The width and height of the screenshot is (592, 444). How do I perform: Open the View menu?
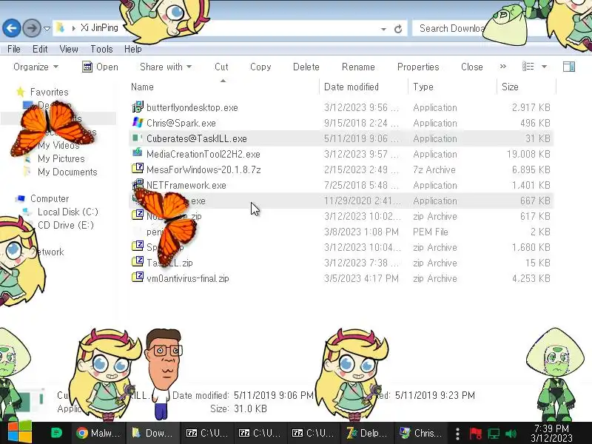(69, 49)
